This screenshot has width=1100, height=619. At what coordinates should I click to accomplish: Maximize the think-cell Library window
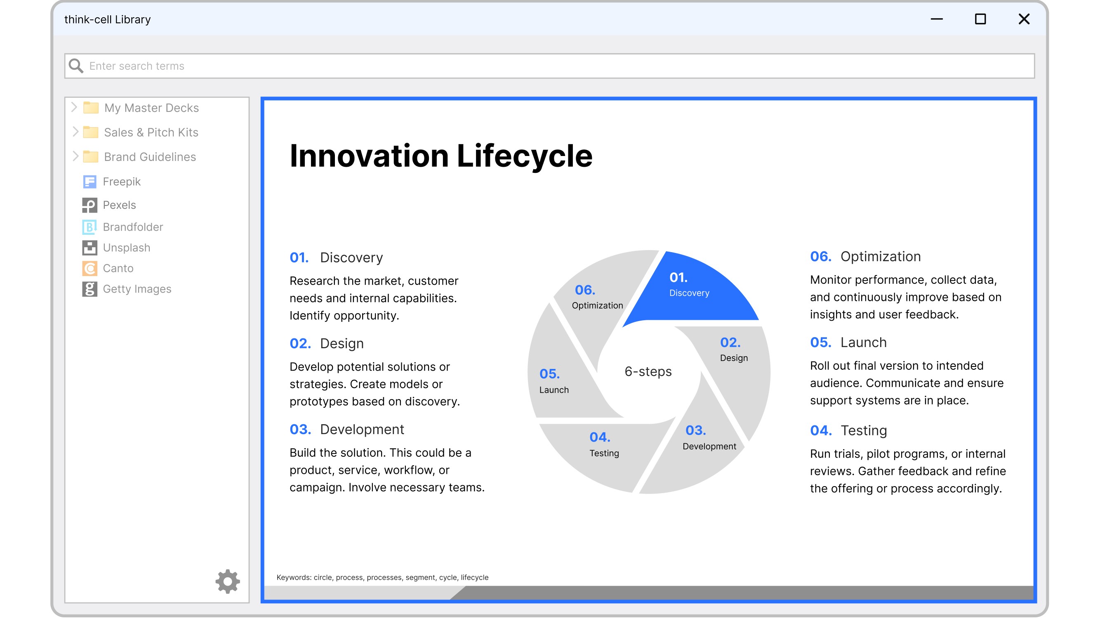click(x=980, y=19)
